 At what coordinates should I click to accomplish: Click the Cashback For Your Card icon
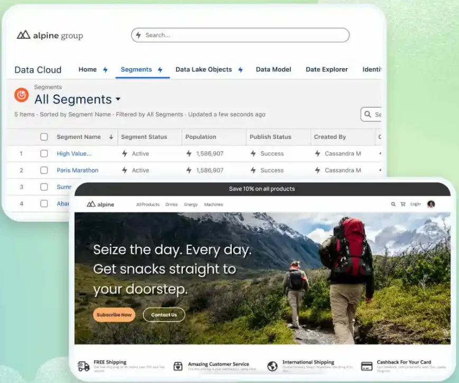point(366,366)
